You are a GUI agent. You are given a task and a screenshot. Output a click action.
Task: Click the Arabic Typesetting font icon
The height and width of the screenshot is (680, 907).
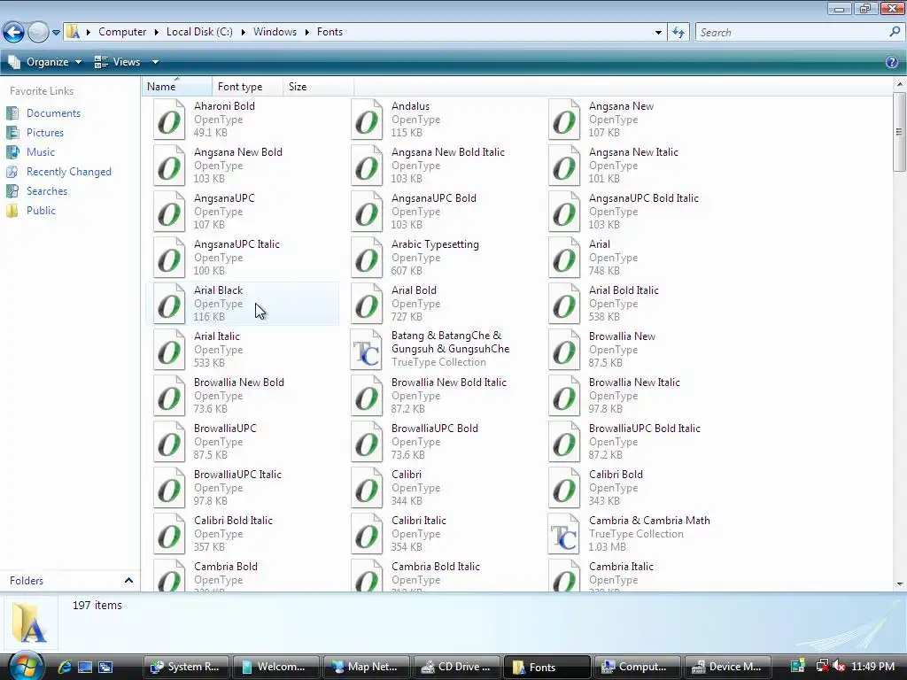pyautogui.click(x=367, y=258)
